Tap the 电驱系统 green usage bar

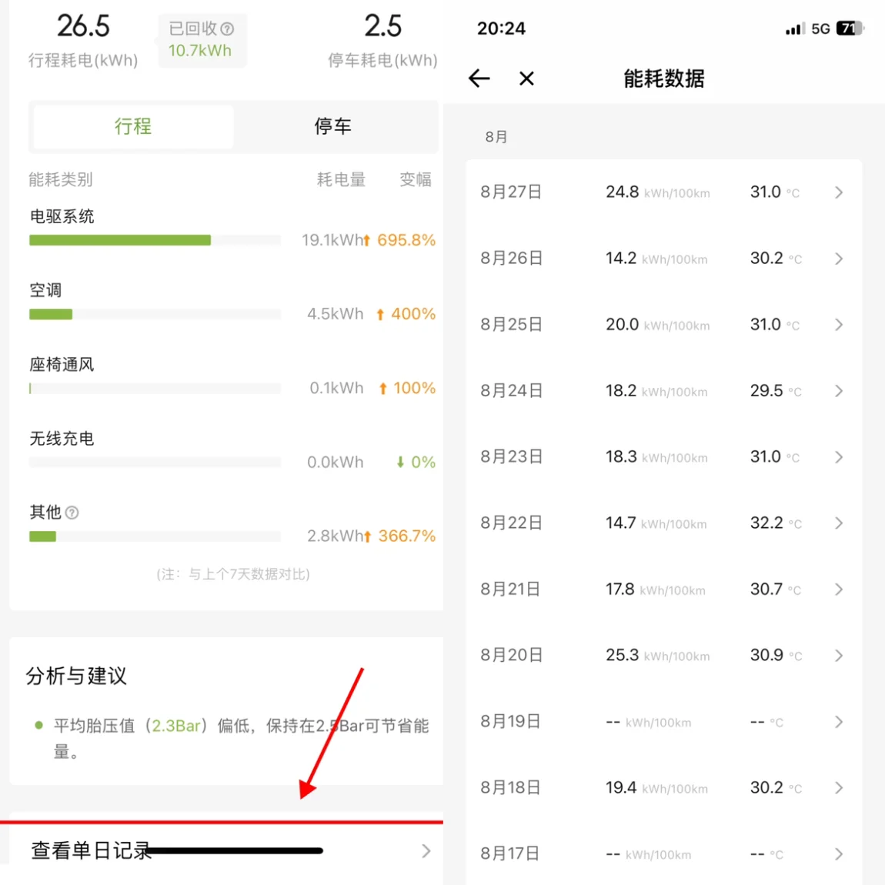(120, 240)
